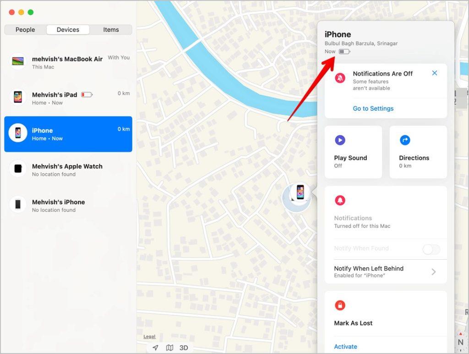Click the selected iPhone row 0 km distance
Viewport: 469px width, 354px height.
pos(124,129)
